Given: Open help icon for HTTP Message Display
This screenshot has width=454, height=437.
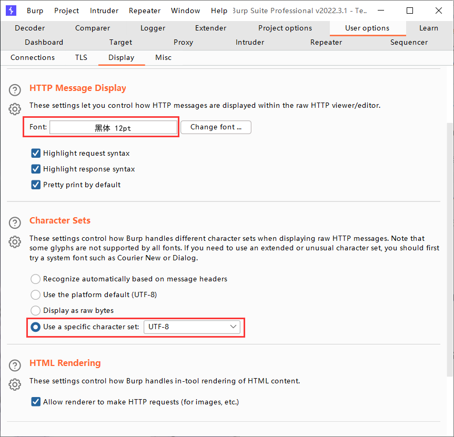Looking at the screenshot, I should tap(15, 90).
